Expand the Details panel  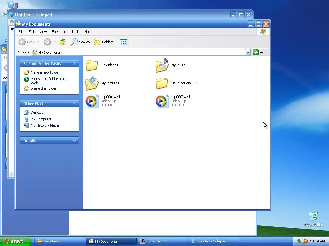coord(74,140)
